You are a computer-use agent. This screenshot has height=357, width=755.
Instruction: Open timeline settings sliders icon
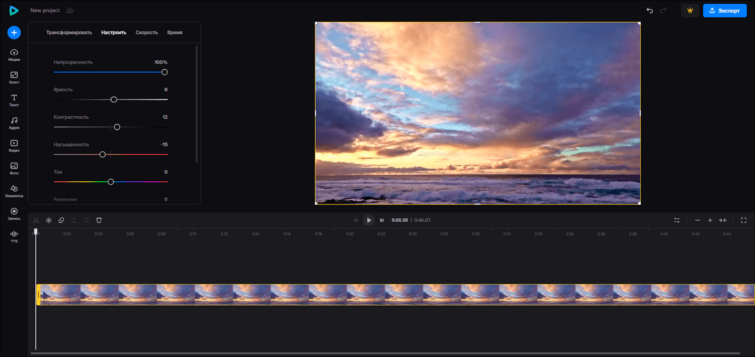click(677, 220)
